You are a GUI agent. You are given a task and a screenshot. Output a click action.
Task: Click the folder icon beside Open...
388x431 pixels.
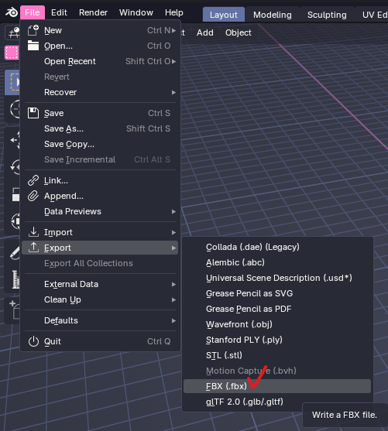(x=33, y=46)
